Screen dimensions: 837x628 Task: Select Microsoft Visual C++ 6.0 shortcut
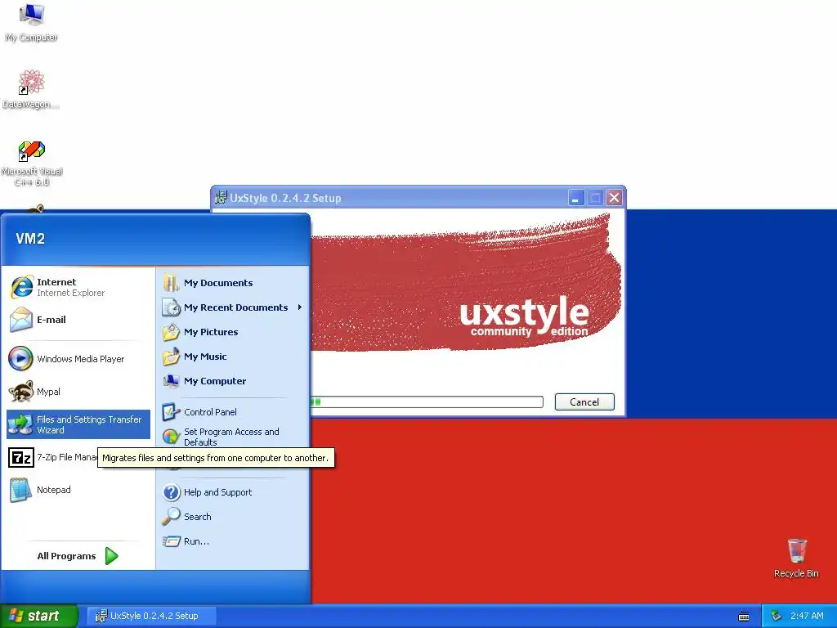(x=32, y=164)
